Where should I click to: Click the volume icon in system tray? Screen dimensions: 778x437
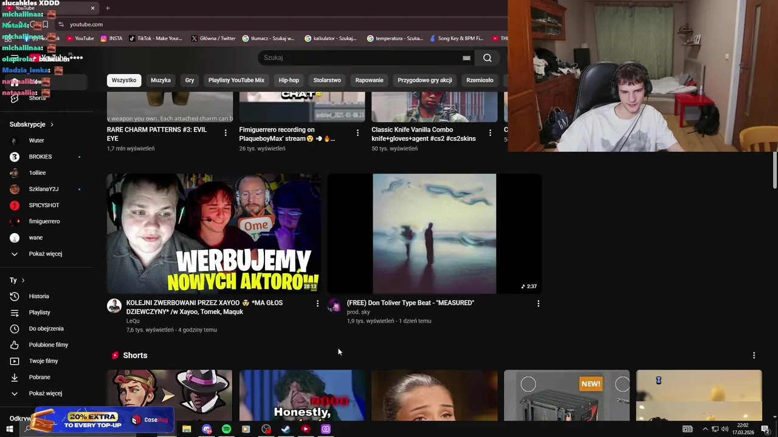[725, 429]
